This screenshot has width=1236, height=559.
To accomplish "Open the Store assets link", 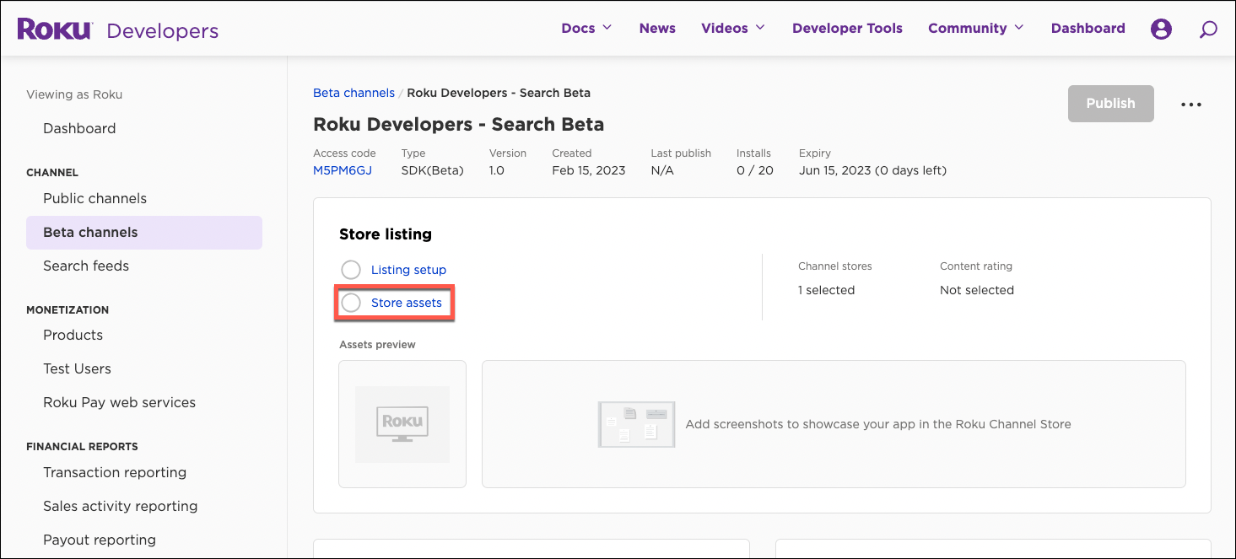I will click(x=406, y=303).
